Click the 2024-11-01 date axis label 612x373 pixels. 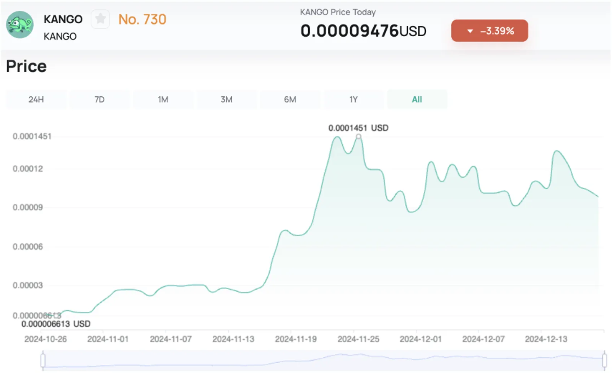pyautogui.click(x=108, y=339)
